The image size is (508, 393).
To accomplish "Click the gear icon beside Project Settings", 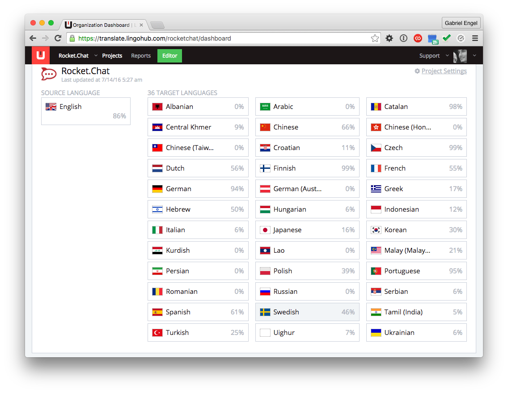I will point(417,71).
